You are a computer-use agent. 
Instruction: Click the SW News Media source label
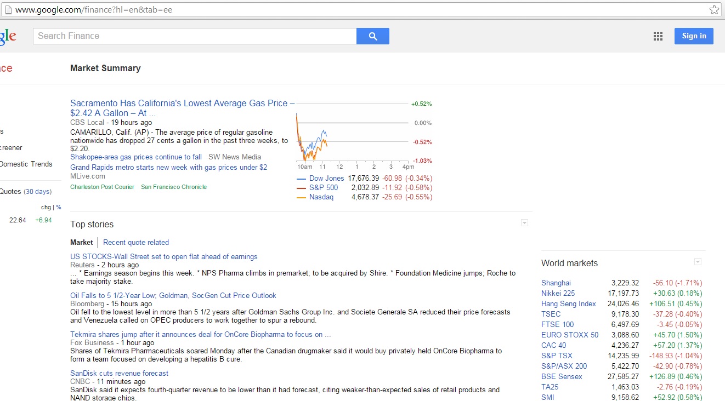pyautogui.click(x=235, y=157)
